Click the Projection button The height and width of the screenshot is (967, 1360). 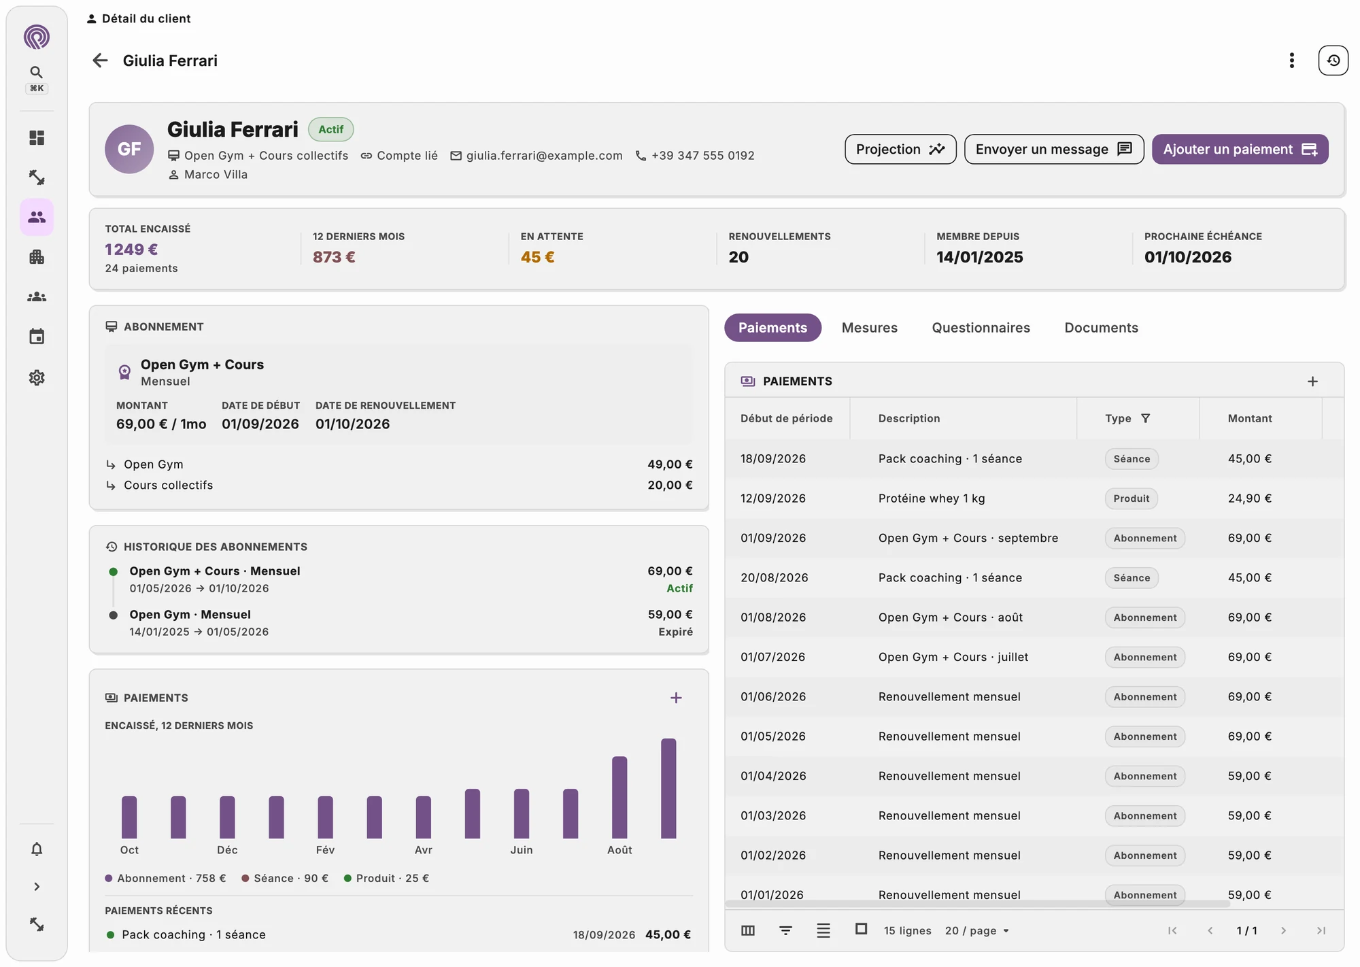(x=900, y=149)
